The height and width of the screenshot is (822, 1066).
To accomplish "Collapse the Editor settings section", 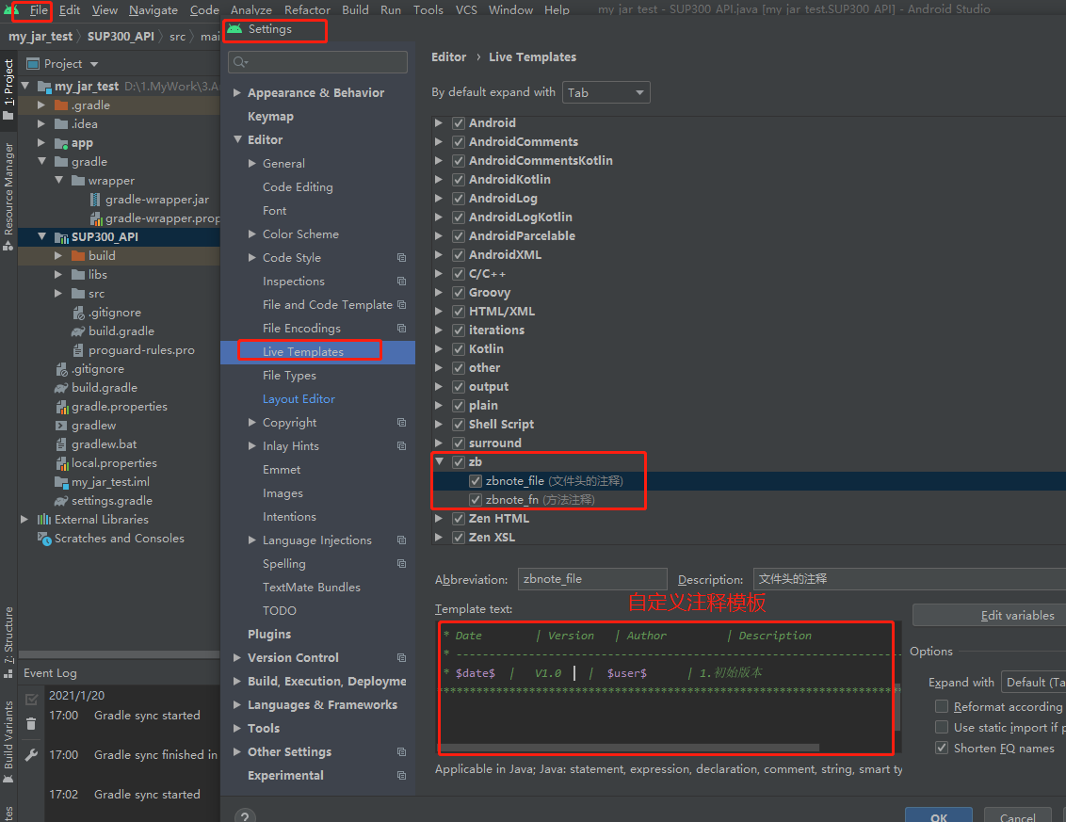I will click(237, 139).
